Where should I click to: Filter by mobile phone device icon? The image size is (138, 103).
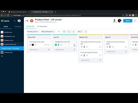73,31
